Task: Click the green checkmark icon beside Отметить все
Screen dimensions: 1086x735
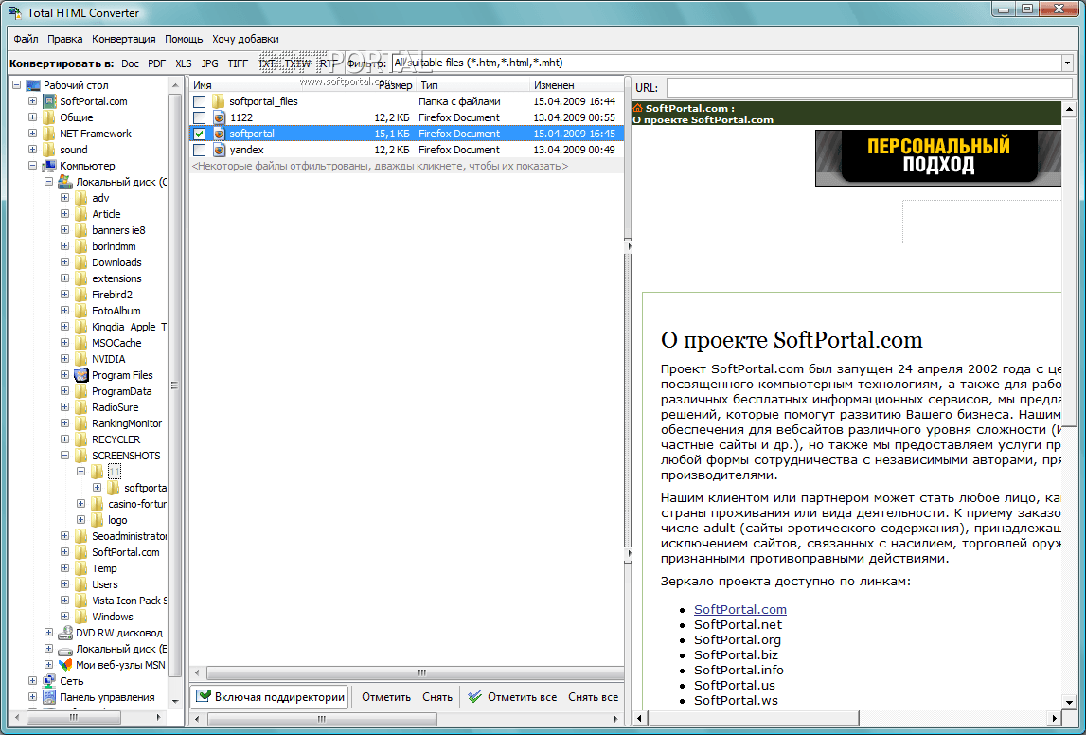Action: [474, 697]
